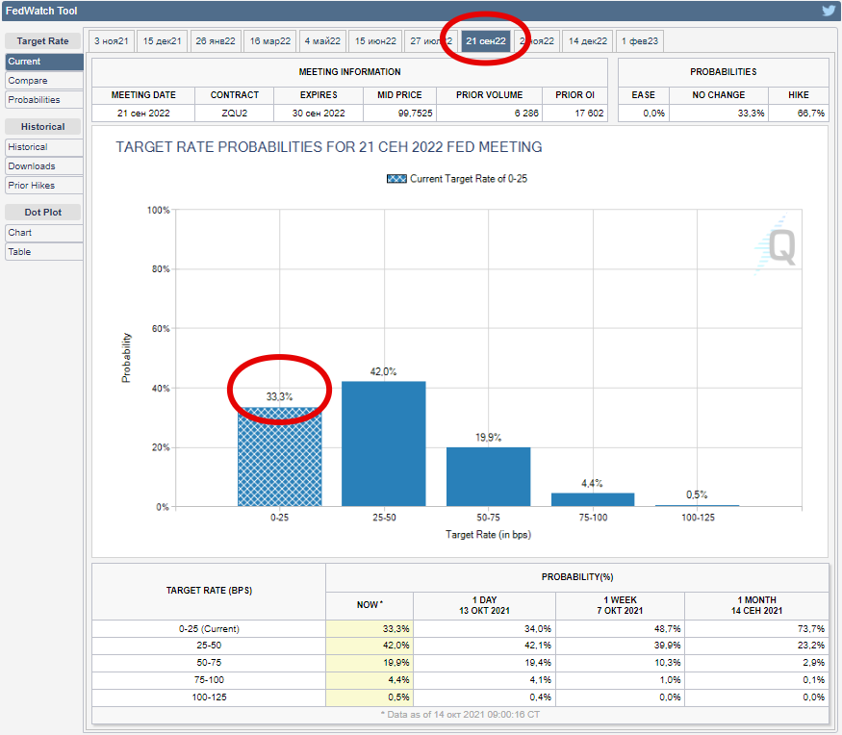
Task: Click the NOW column header
Action: pos(370,605)
